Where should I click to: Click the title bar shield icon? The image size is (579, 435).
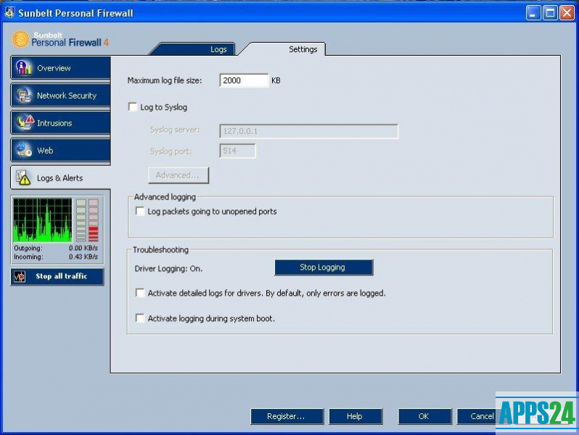point(9,13)
